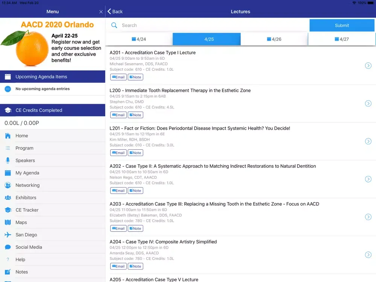
Task: Select the Networking people icon
Action: pos(8,185)
